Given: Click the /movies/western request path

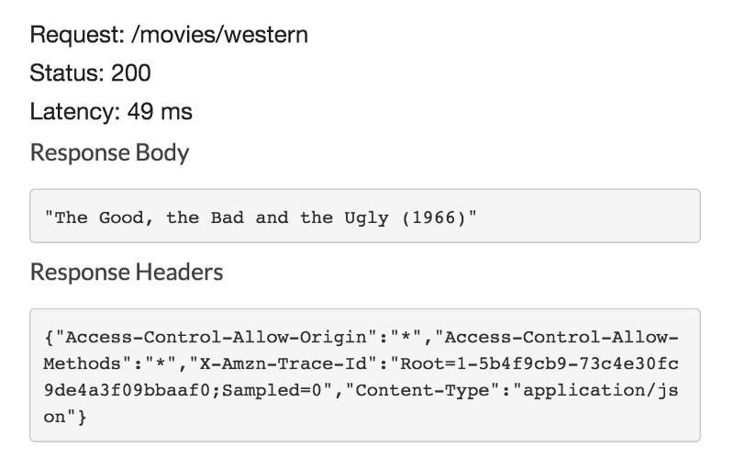Looking at the screenshot, I should pyautogui.click(x=219, y=35).
